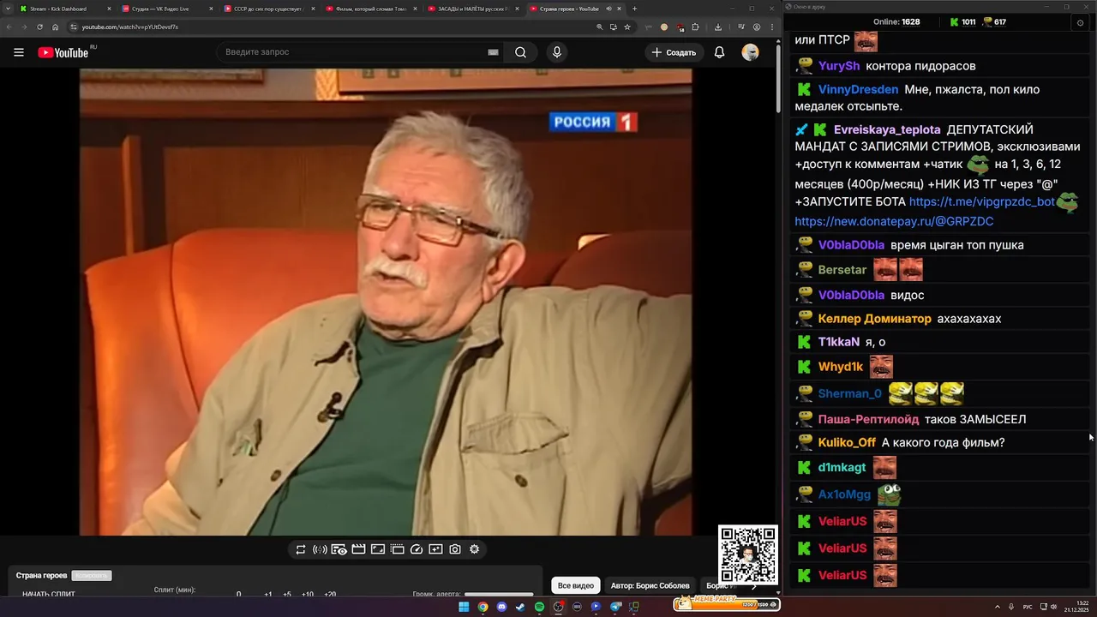The height and width of the screenshot is (617, 1097).
Task: Select the Автор: Борис Соболев chip
Action: 650,585
